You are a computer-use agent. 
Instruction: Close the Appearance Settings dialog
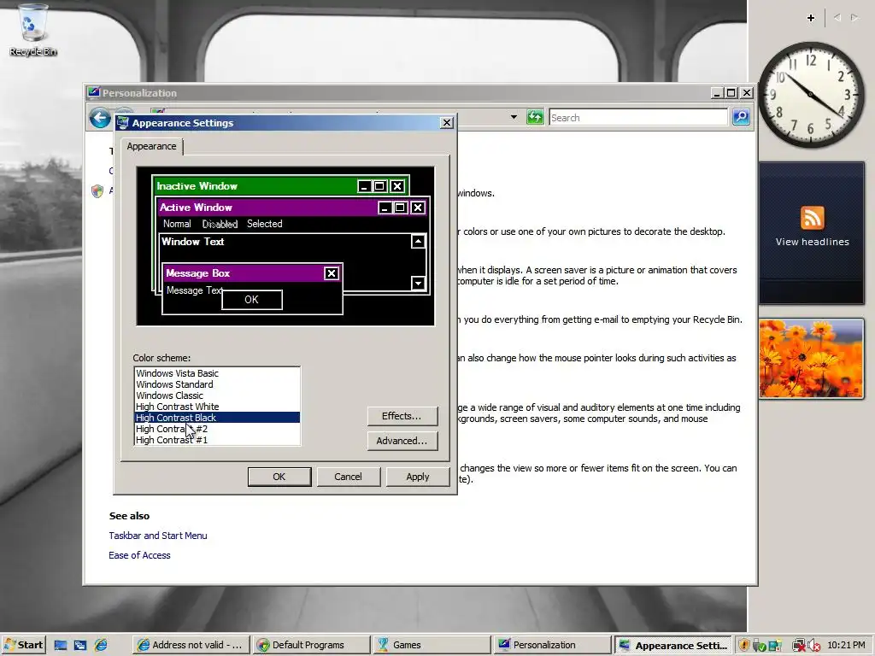pyautogui.click(x=446, y=123)
